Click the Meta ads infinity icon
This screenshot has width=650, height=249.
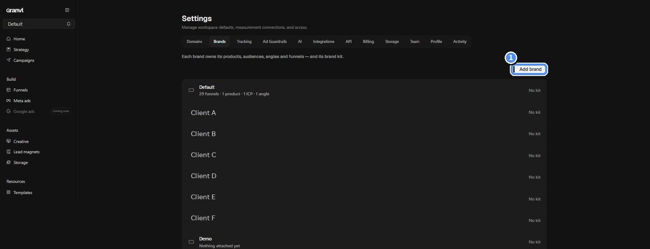[x=9, y=100]
